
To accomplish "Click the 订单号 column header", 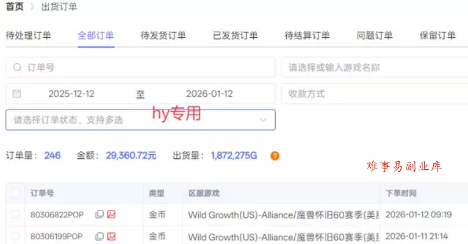I will (42, 193).
